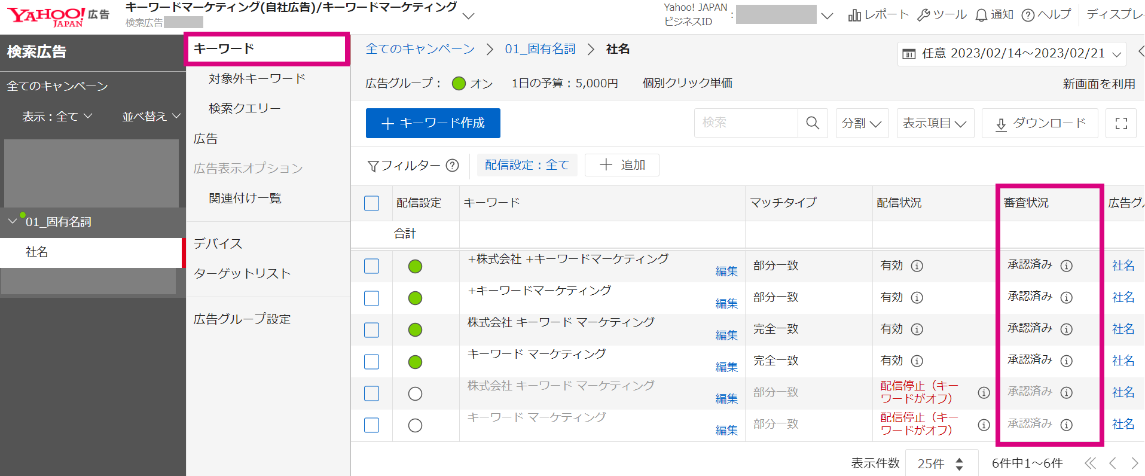This screenshot has height=476, width=1145.
Task: Open the 表示：全て sidebar dropdown
Action: (57, 117)
